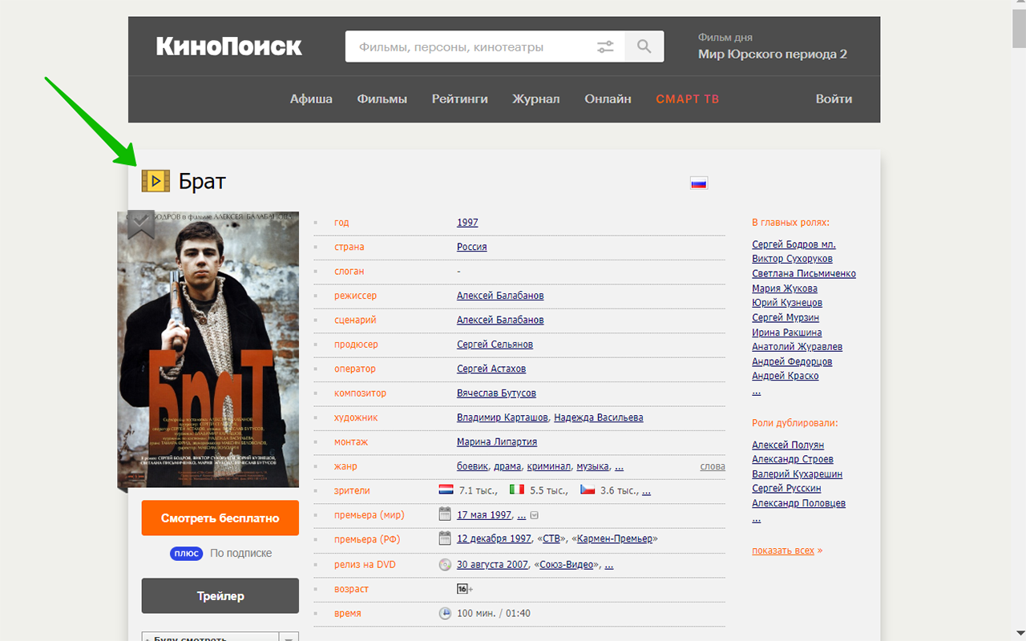
Task: Click the КиноПоиск logo
Action: click(229, 46)
